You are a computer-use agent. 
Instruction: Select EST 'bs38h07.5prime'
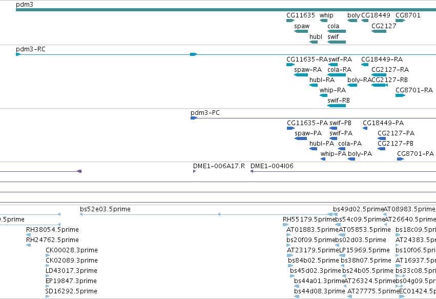(x=366, y=261)
